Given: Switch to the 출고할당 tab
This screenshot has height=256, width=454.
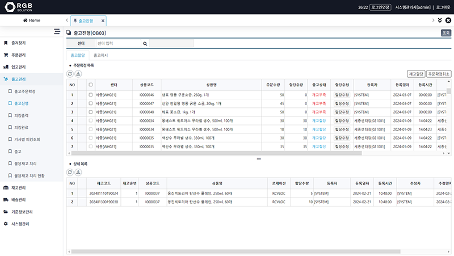Looking at the screenshot, I should pos(78,55).
